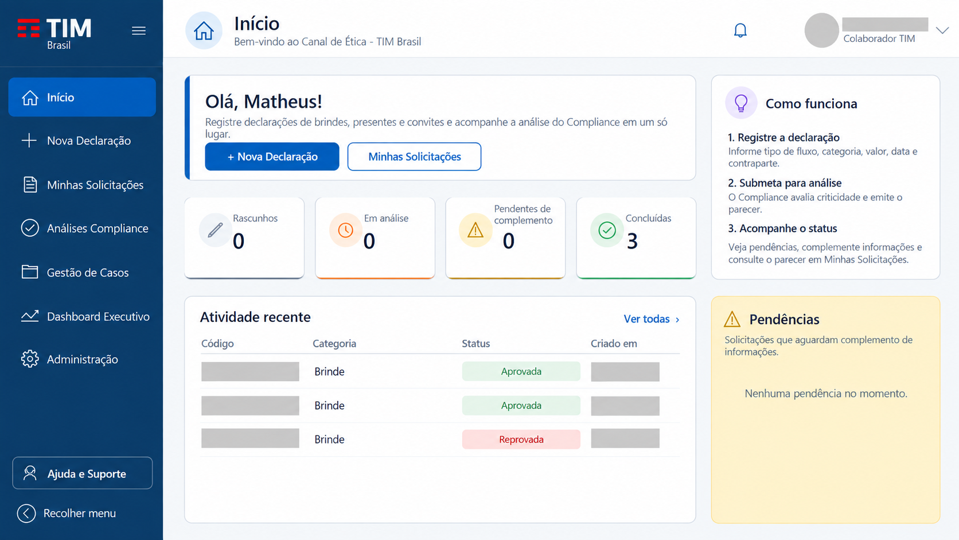Open Minhas Solicitações in the sidebar
The image size is (959, 540).
click(82, 185)
